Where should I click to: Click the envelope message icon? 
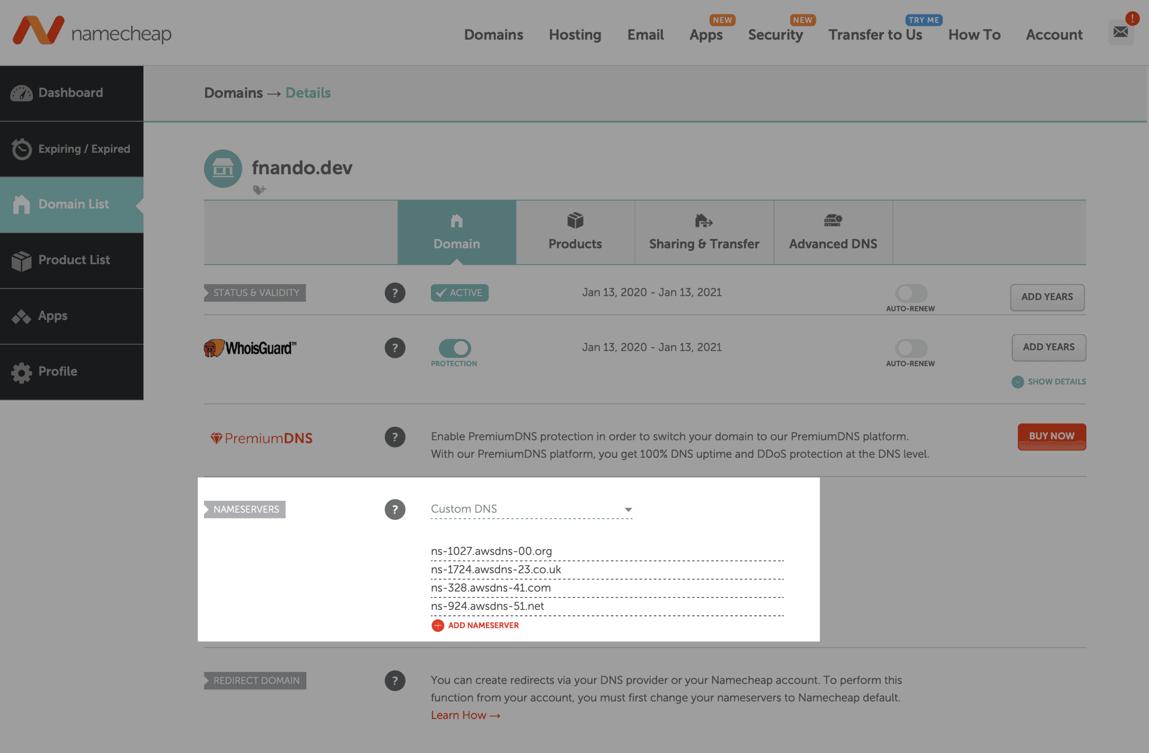click(1121, 32)
